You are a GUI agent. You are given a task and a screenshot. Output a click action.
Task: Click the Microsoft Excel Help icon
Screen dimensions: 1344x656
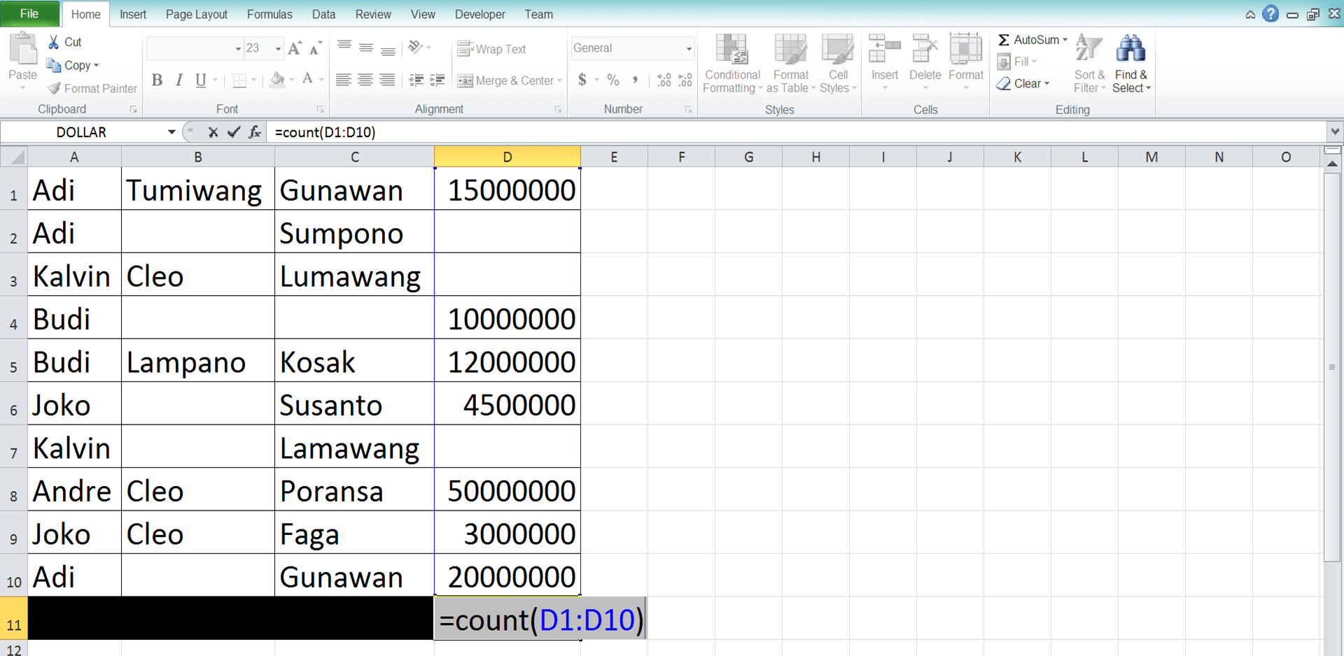click(x=1270, y=14)
